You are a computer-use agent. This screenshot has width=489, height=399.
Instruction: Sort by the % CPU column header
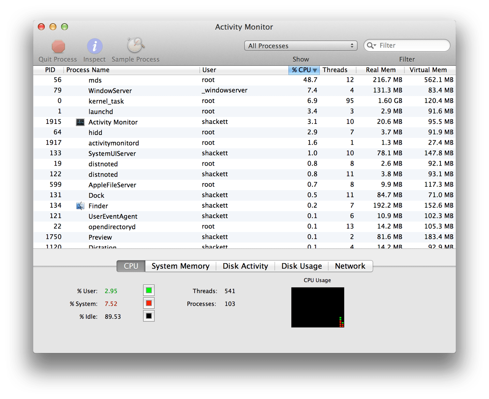click(304, 70)
